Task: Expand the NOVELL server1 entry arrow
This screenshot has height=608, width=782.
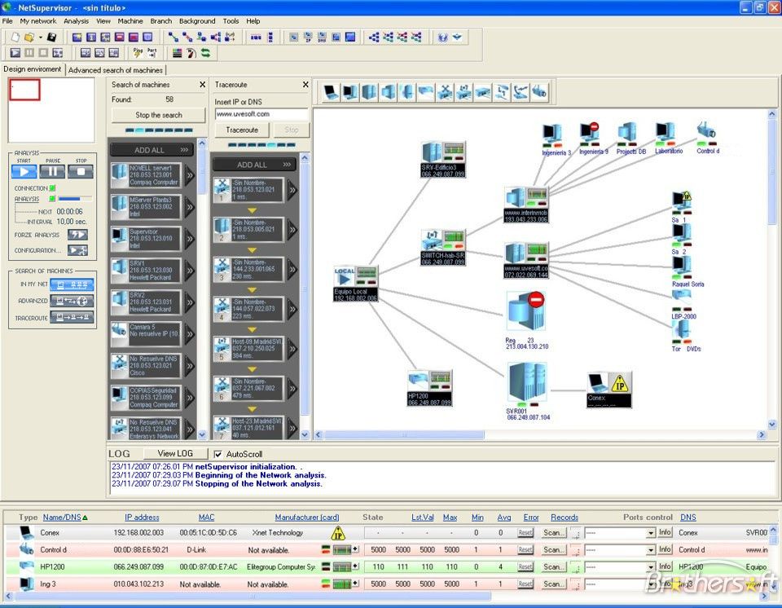Action: pos(190,174)
